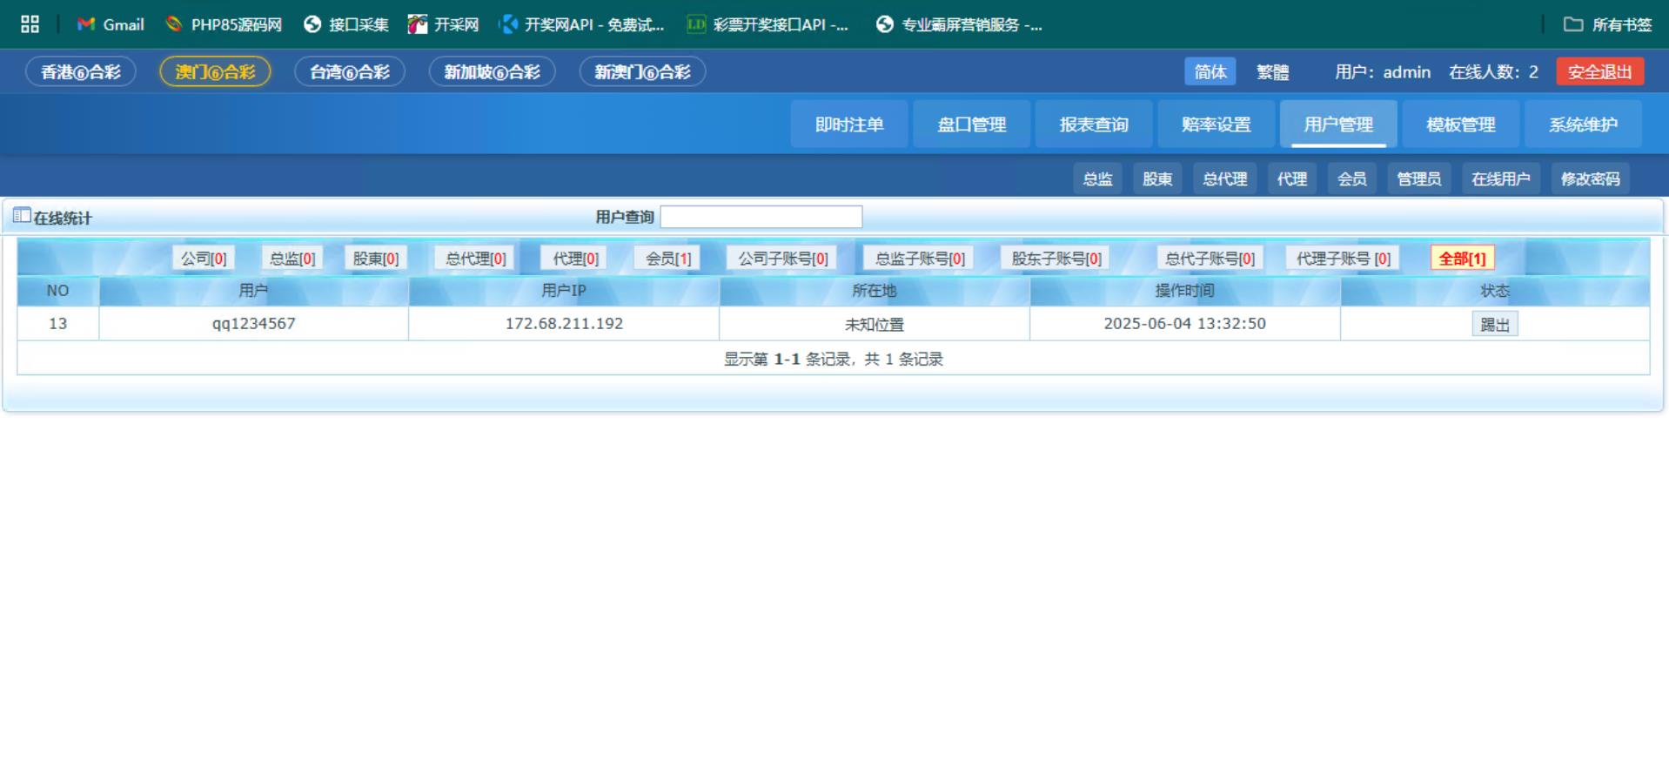Click the 安全退出 logout button
Viewport: 1669px width, 767px height.
point(1599,72)
